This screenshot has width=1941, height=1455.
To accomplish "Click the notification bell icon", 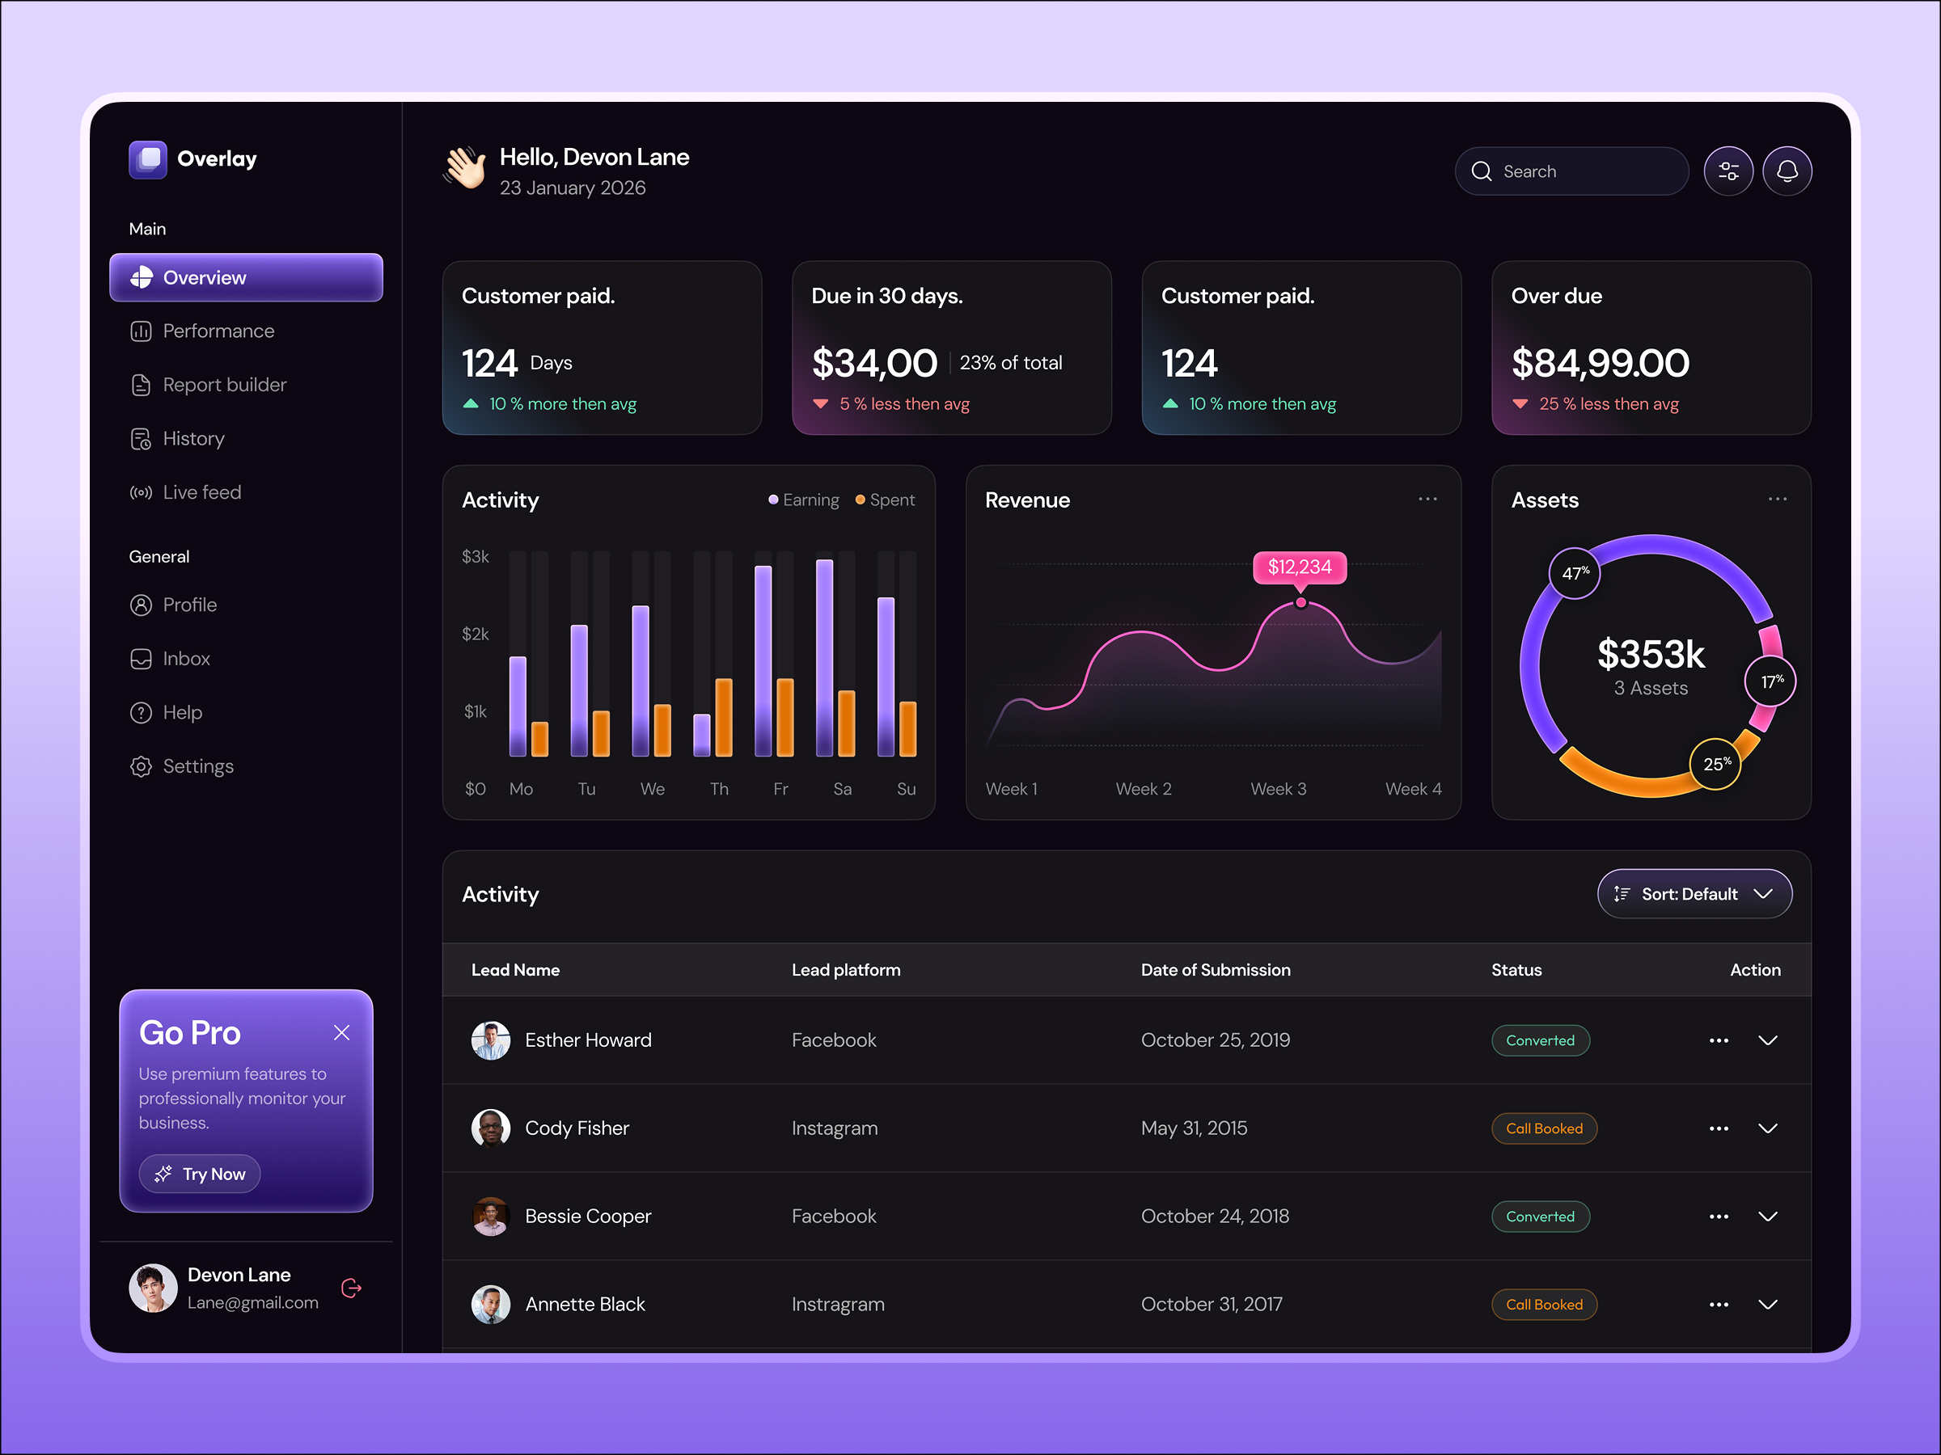I will click(x=1787, y=170).
